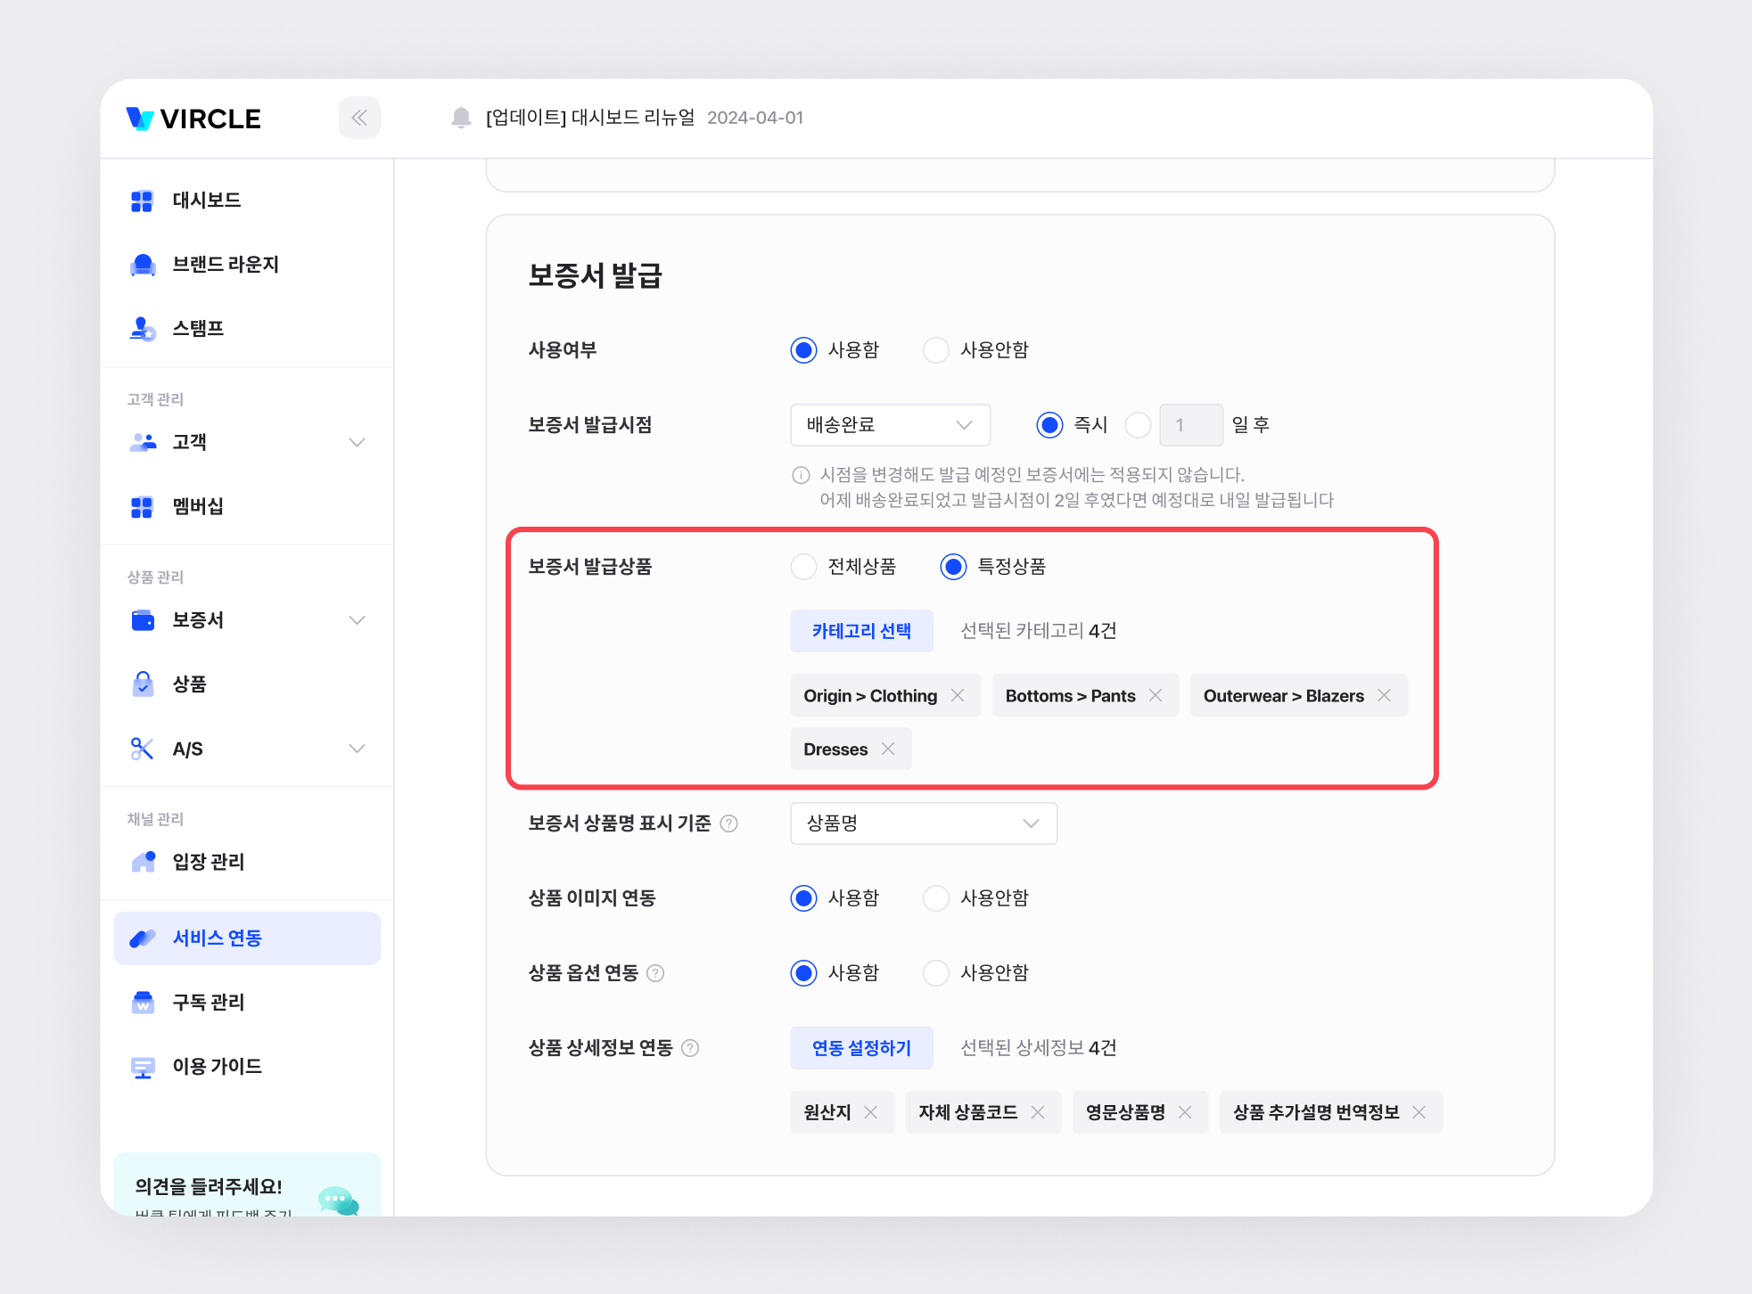The width and height of the screenshot is (1752, 1294).
Task: Click help icon beside 보증서 상품명 표시 기준
Action: pos(728,823)
